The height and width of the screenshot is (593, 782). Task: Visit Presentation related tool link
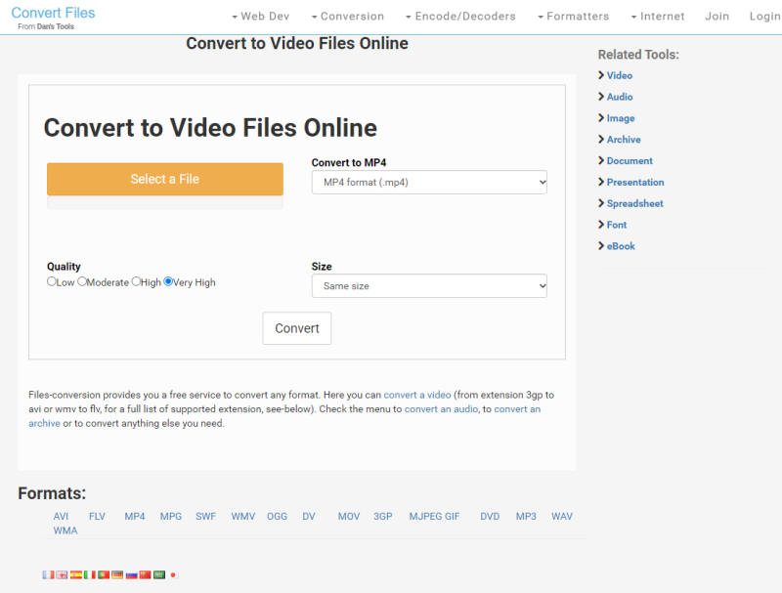635,183
